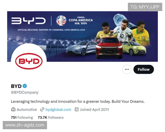View the 73.7K Followers list

(51, 117)
